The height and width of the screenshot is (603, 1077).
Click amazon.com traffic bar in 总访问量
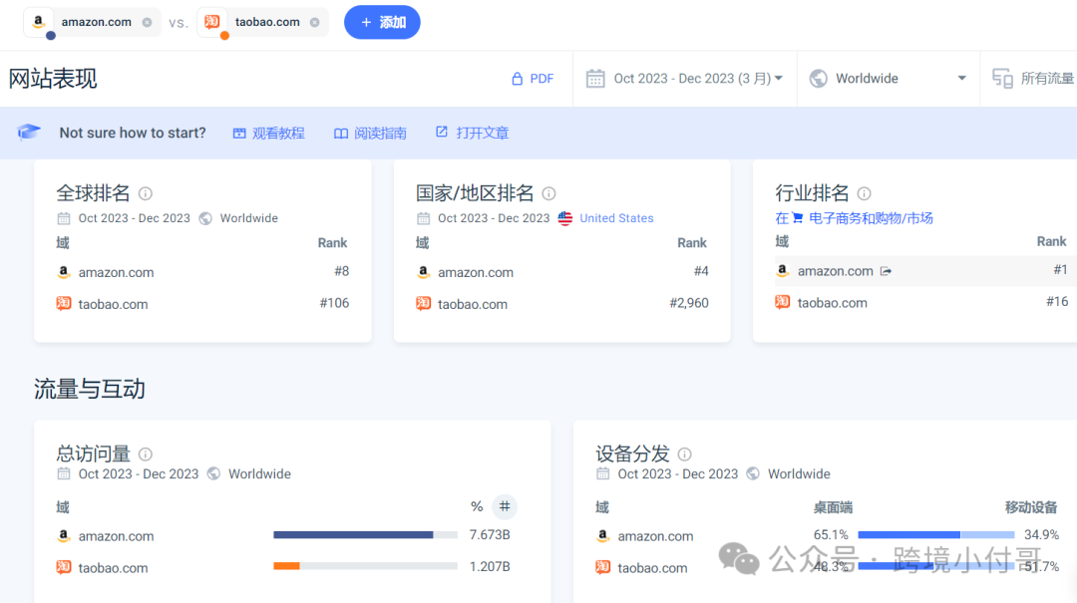click(365, 535)
